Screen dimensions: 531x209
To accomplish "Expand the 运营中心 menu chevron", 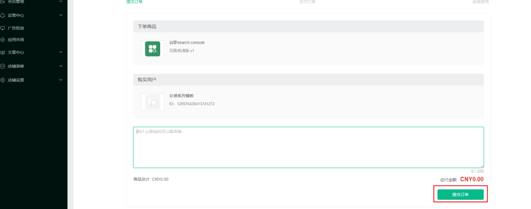I will (61, 15).
